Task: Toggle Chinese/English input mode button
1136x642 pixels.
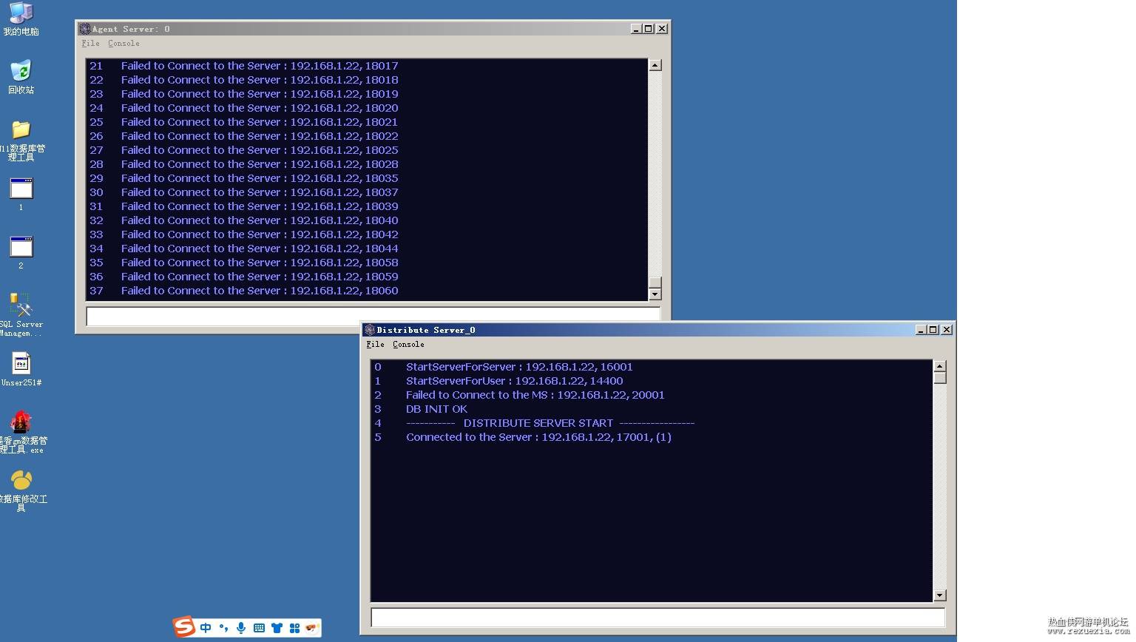Action: tap(206, 628)
